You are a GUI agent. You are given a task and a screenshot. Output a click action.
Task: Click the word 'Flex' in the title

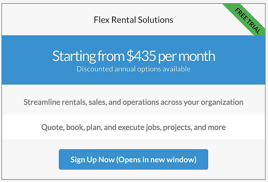[x=101, y=20]
